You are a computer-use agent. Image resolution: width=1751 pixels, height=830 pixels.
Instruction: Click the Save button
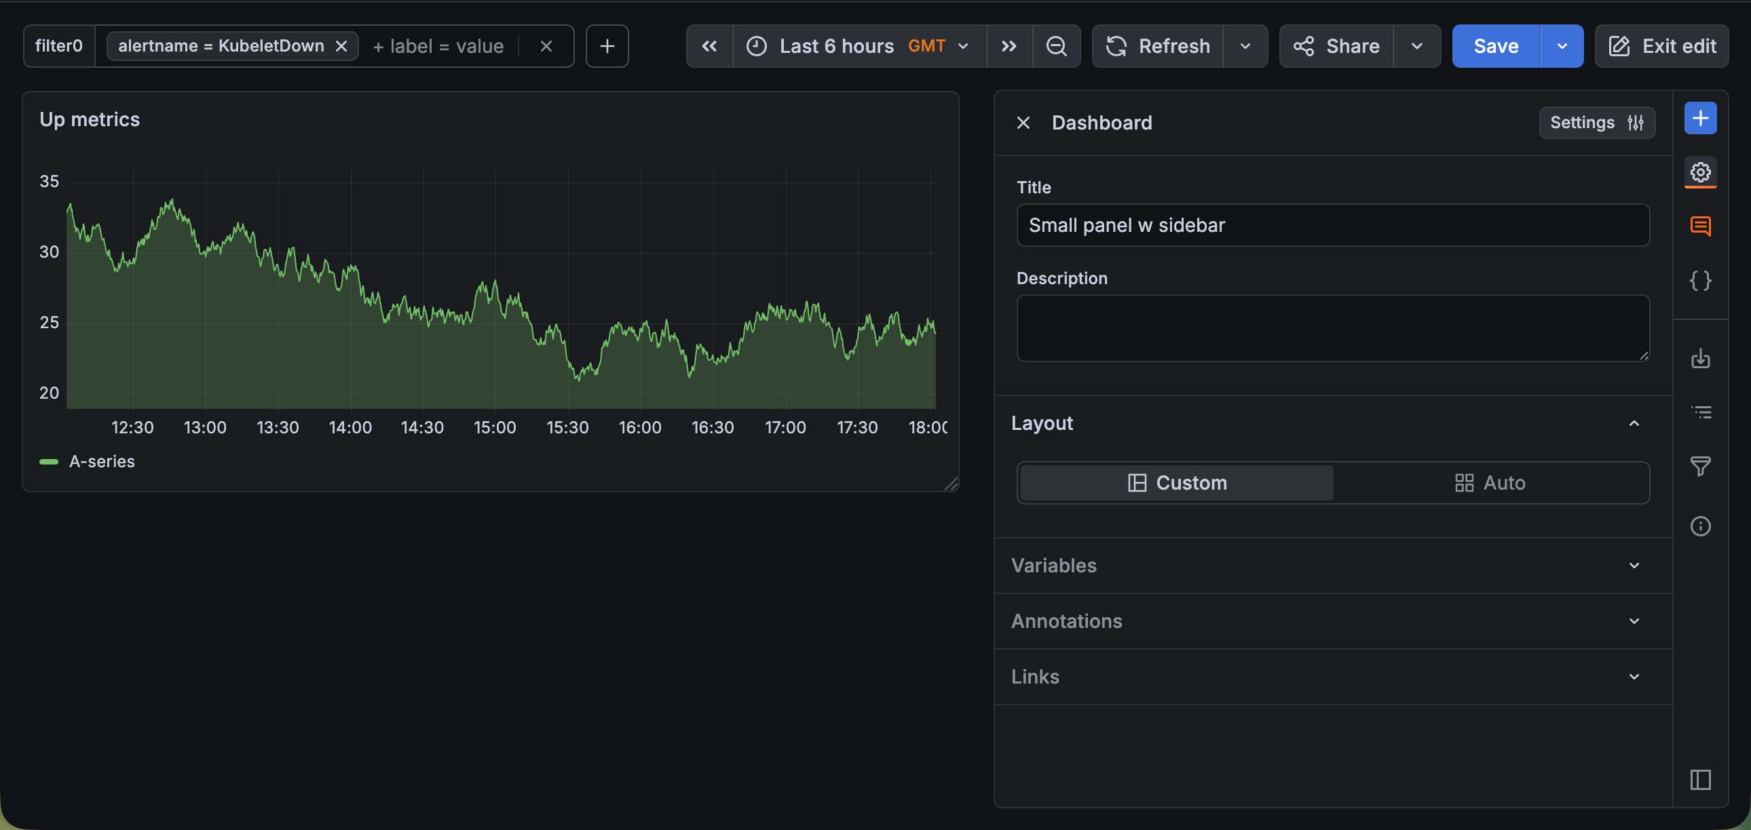[x=1495, y=45]
